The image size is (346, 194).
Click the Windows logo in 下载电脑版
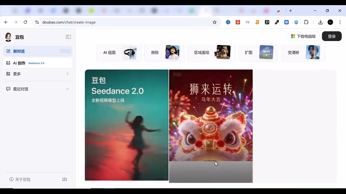tap(293, 36)
